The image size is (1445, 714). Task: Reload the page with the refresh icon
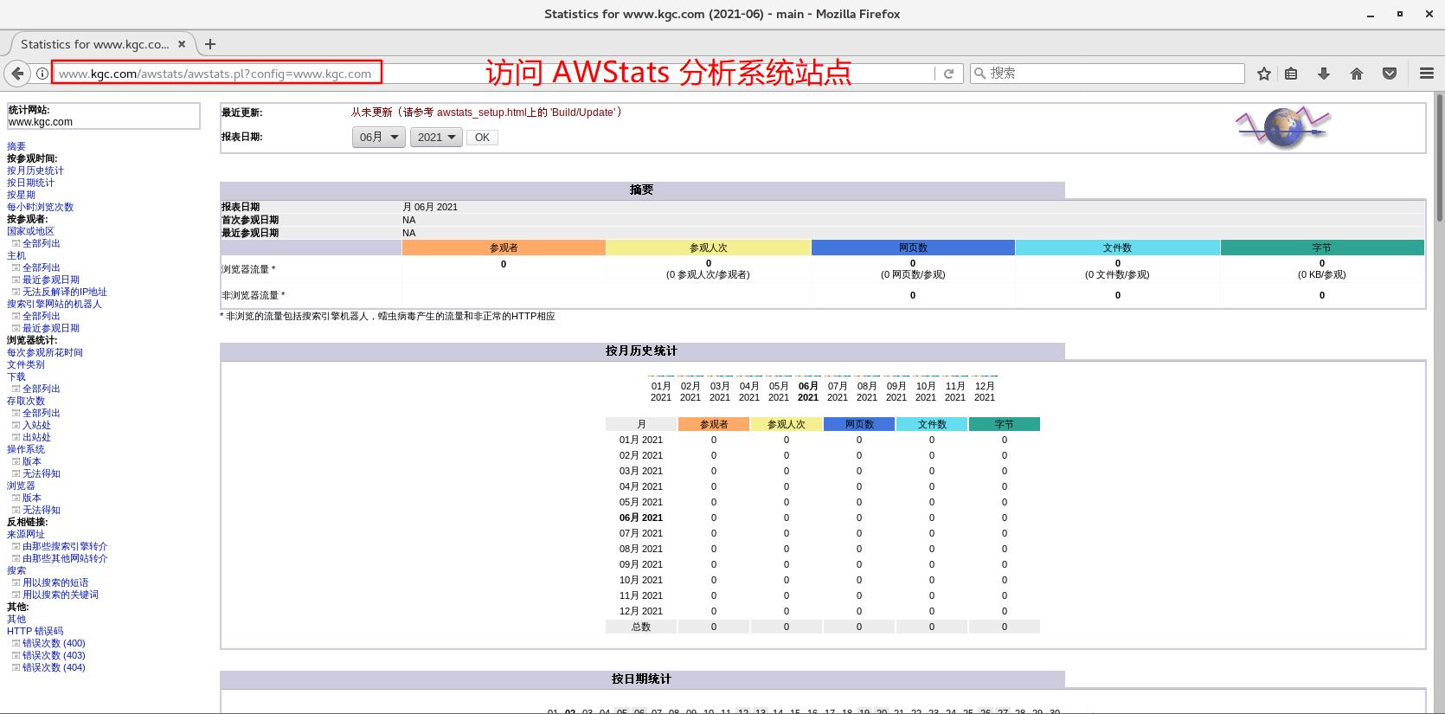[948, 74]
